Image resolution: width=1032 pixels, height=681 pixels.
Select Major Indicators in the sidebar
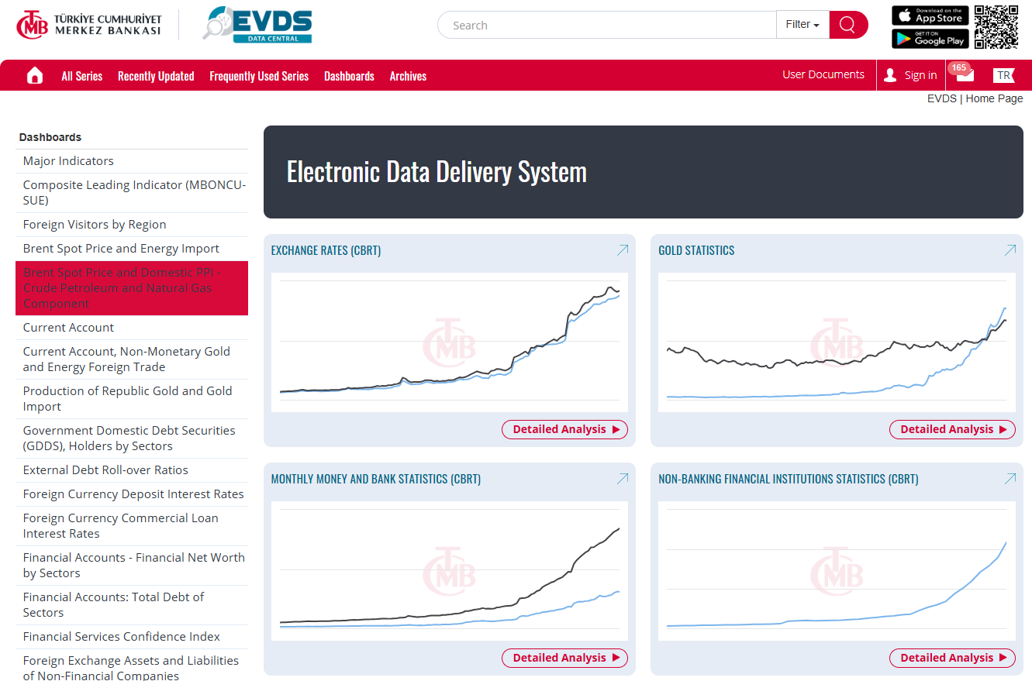[68, 161]
